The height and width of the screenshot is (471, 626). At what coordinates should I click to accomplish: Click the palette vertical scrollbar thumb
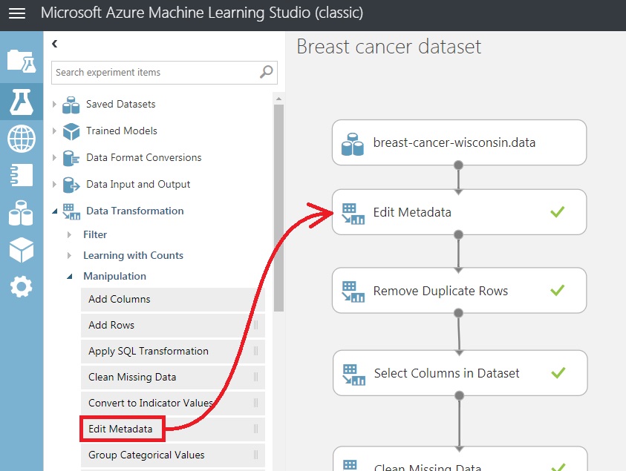(278, 208)
